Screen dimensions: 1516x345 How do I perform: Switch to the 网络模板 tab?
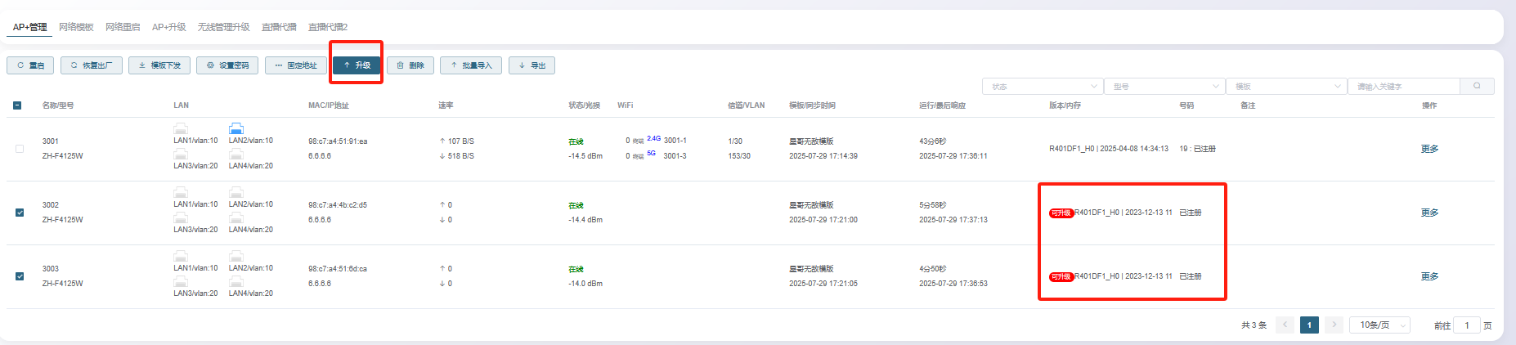tap(76, 27)
